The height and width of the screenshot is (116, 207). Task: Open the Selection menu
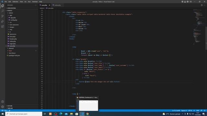point(15,2)
